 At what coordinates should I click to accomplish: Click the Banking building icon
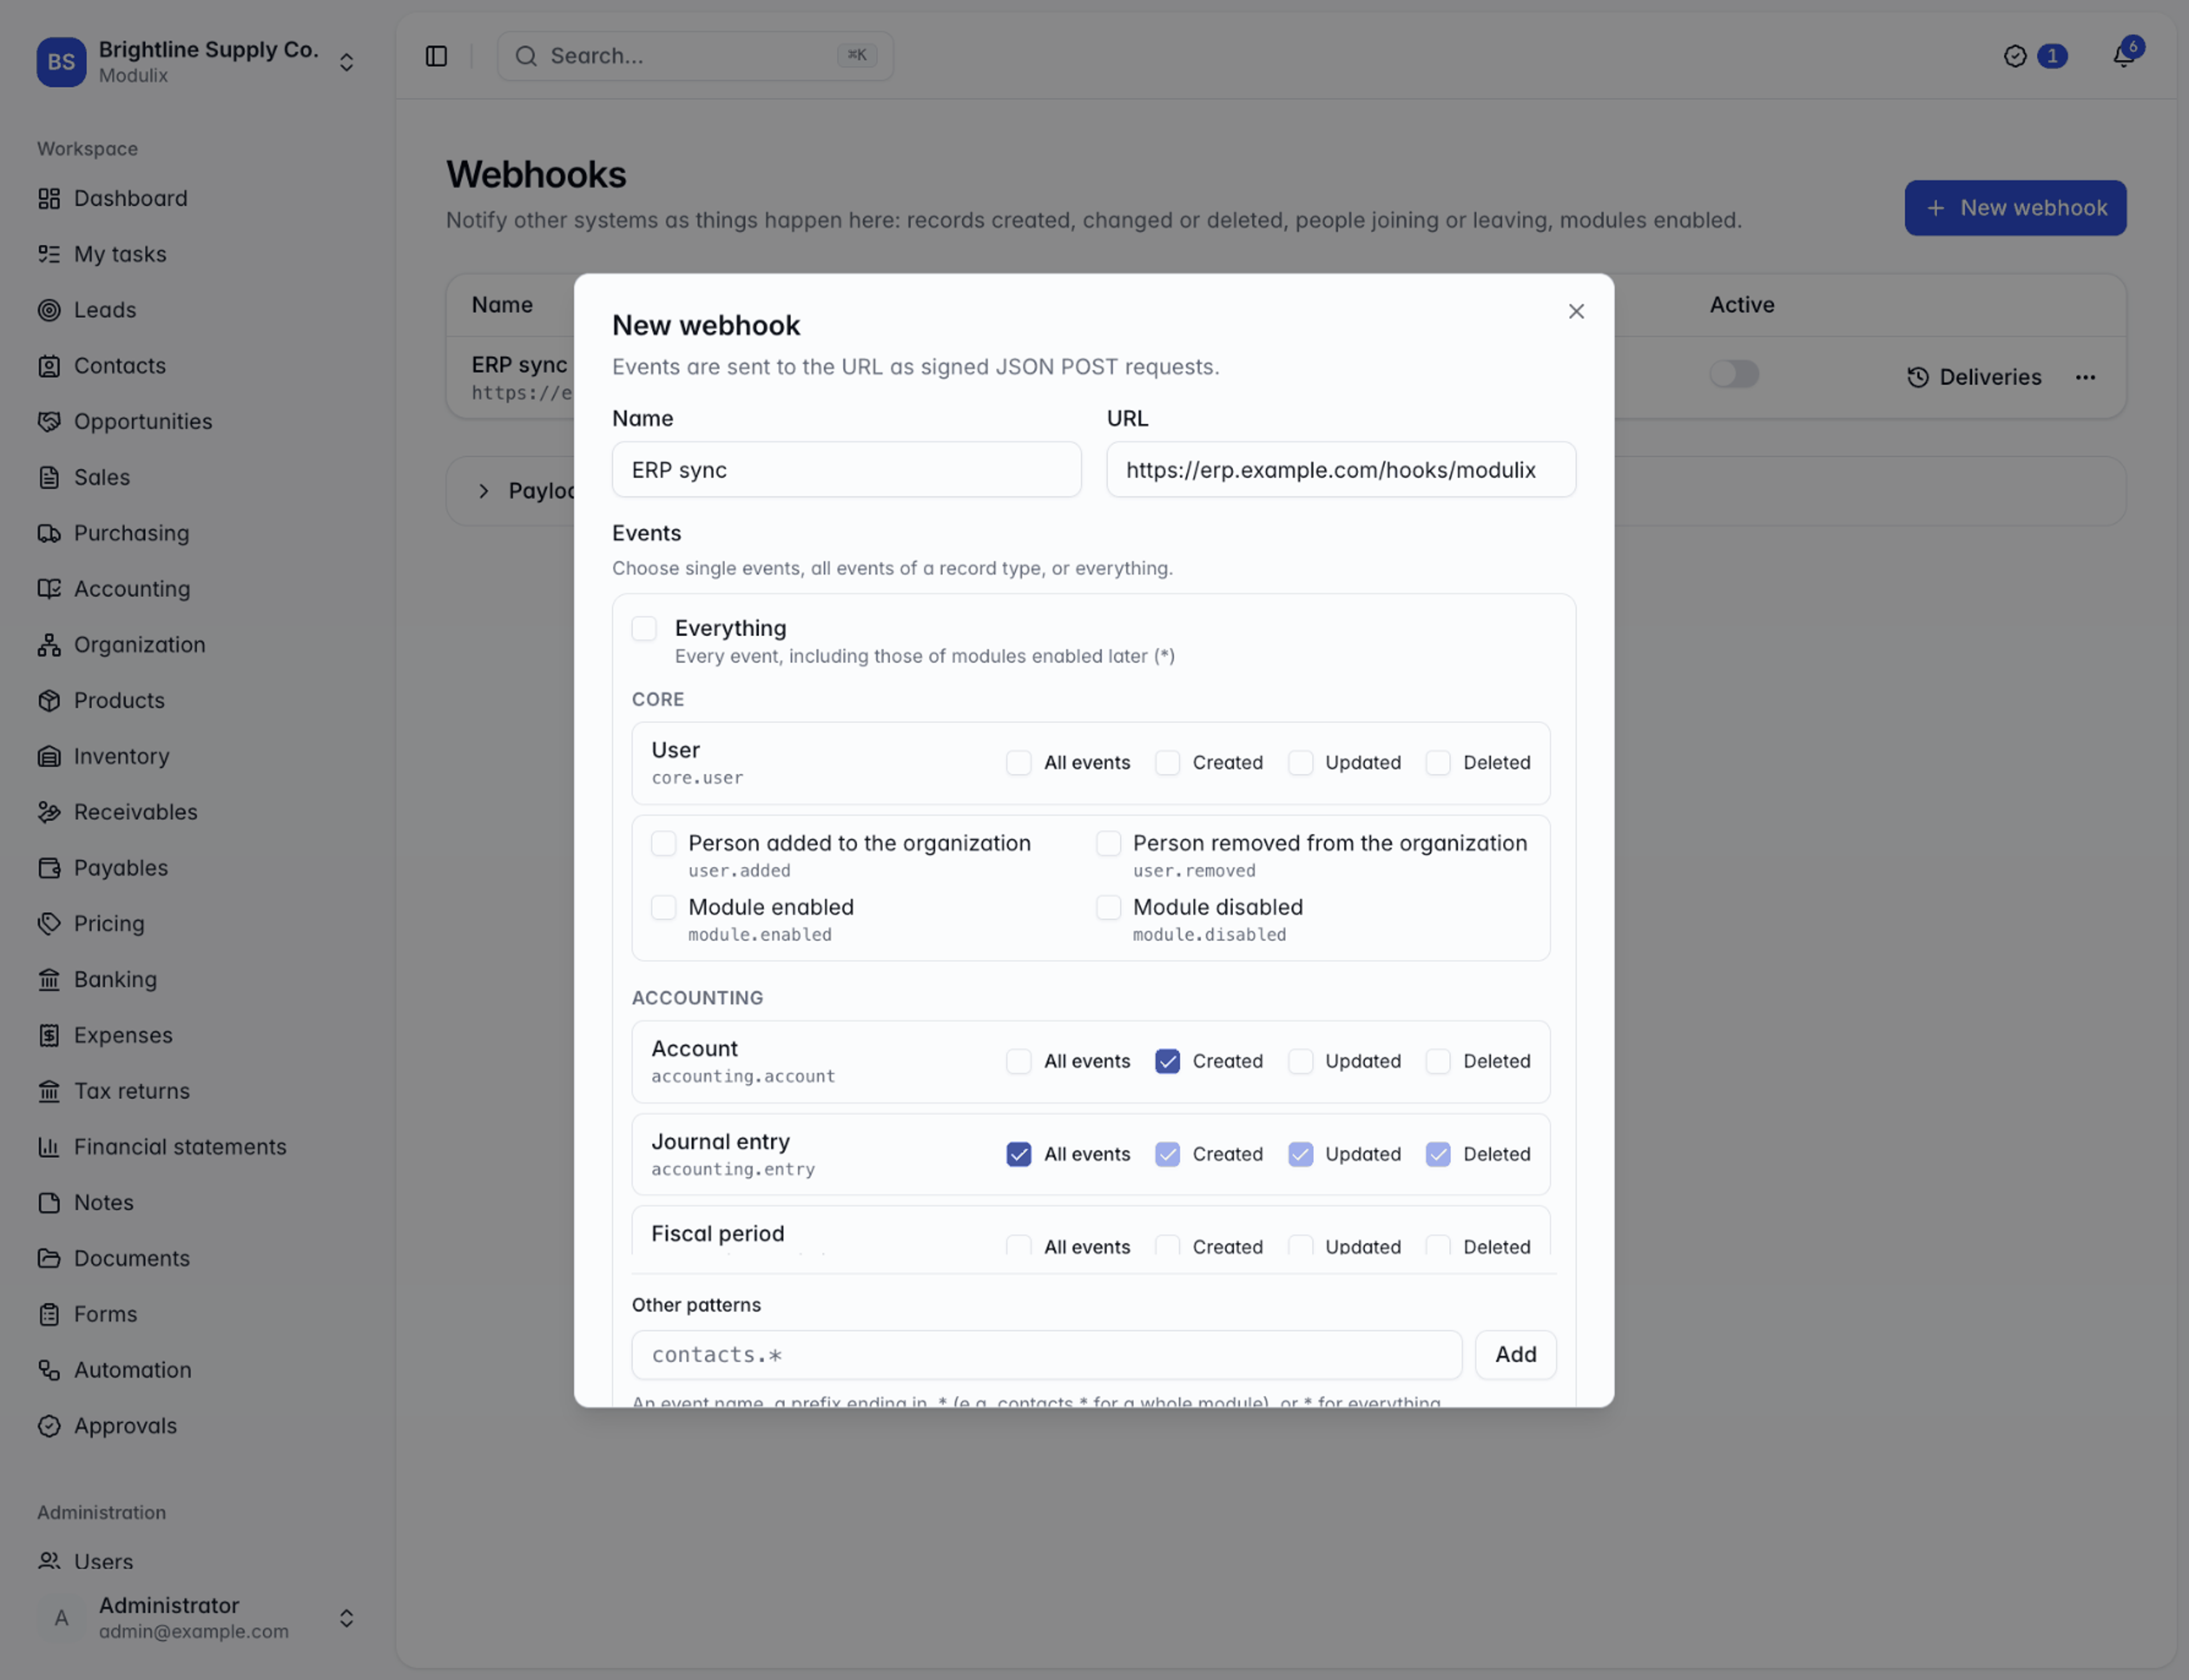point(49,979)
